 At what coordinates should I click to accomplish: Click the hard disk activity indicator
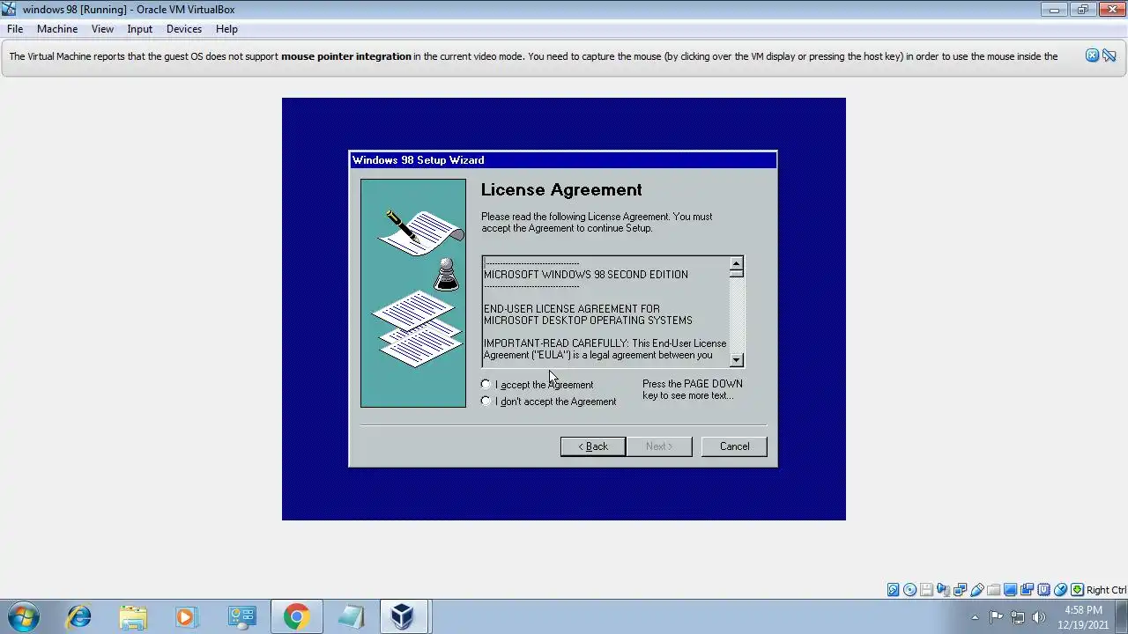click(x=893, y=590)
